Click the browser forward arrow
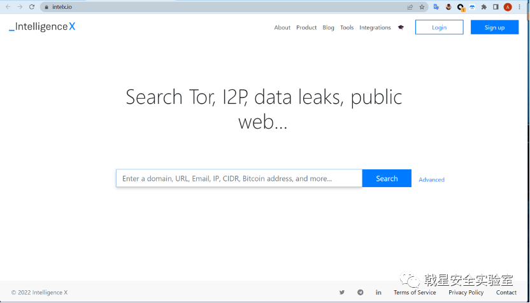Screen dimensions: 530x303 [x=20, y=7]
